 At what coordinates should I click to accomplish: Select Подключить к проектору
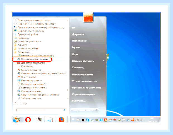coord(29,31)
